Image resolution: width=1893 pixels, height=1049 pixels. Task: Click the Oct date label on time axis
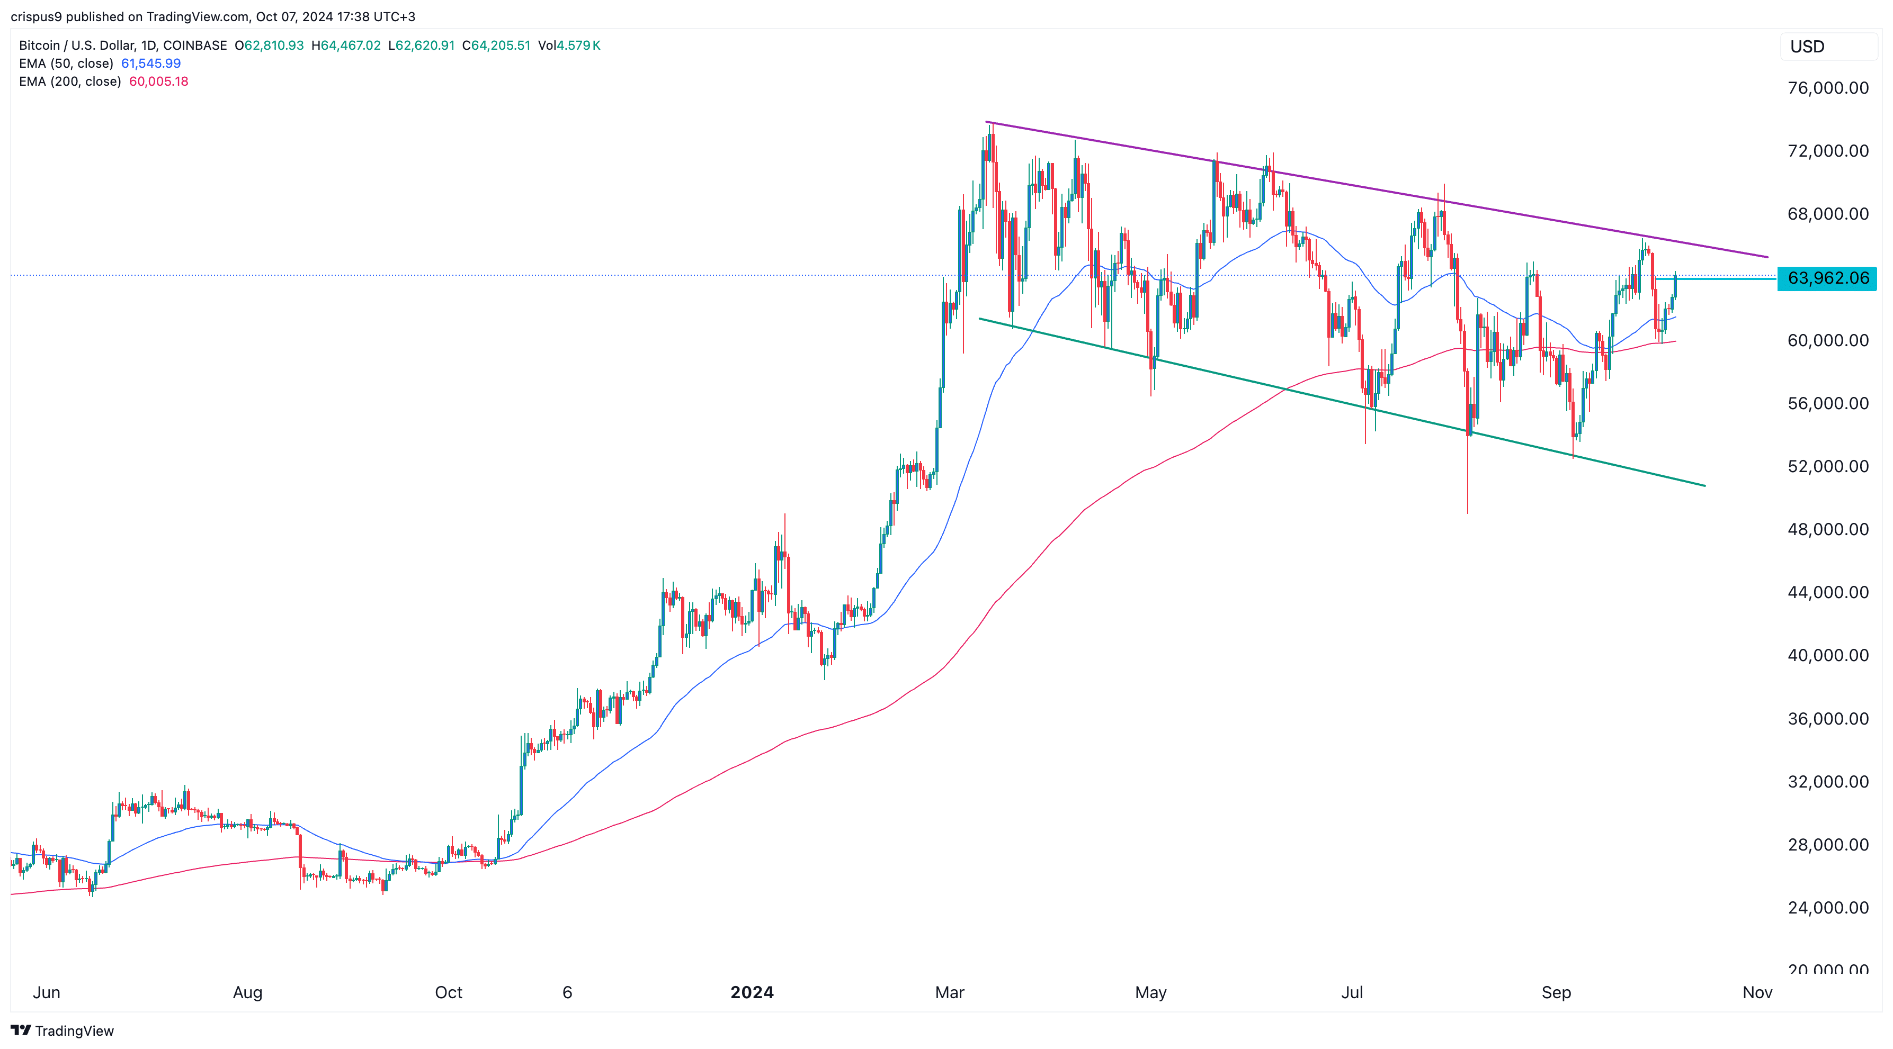click(x=448, y=992)
